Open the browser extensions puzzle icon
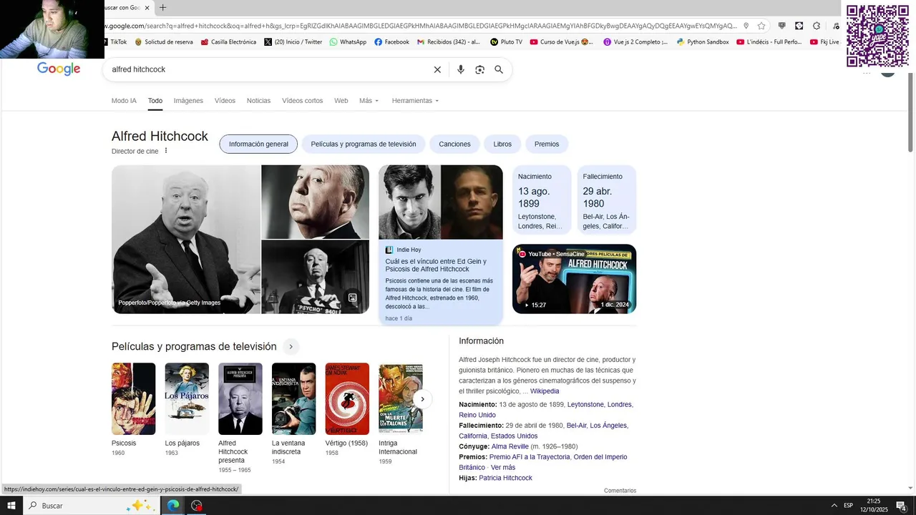 click(817, 26)
